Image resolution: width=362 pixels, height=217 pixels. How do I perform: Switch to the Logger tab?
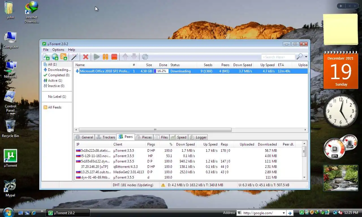click(198, 137)
